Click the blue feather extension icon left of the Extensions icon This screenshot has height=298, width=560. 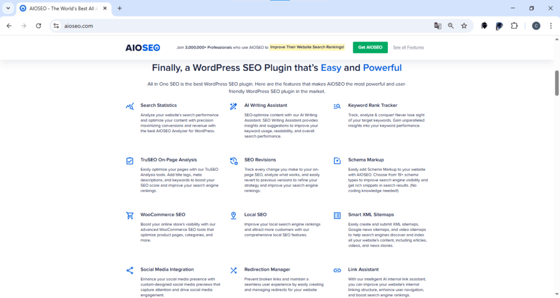[x=499, y=26]
